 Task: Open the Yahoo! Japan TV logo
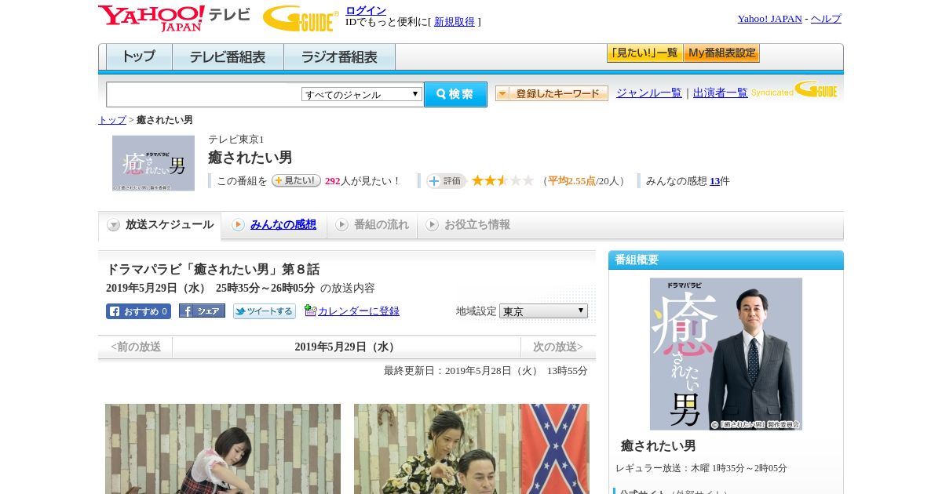tap(174, 18)
